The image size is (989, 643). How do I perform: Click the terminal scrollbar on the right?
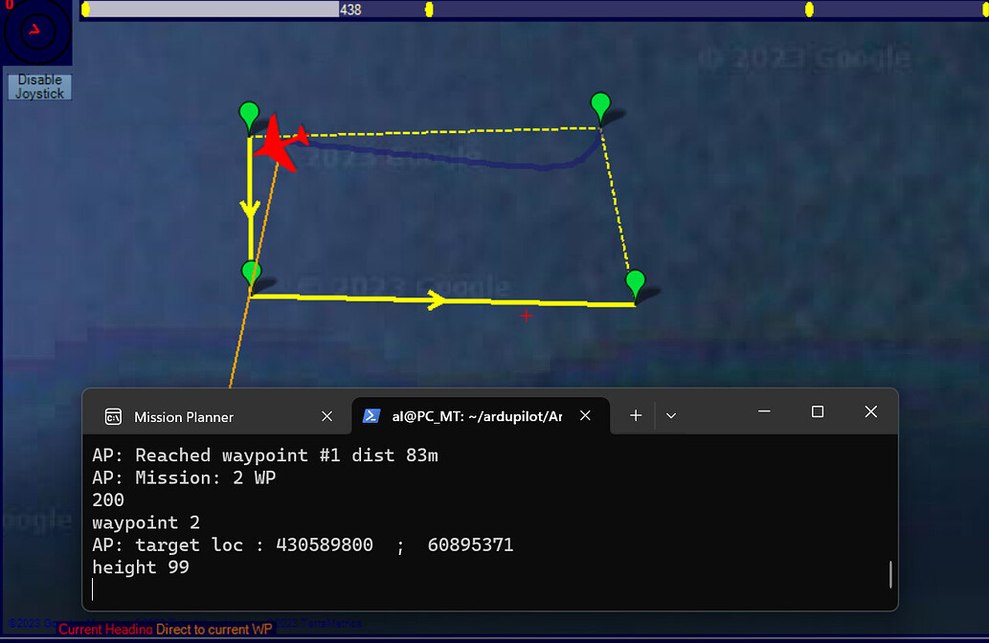[889, 575]
